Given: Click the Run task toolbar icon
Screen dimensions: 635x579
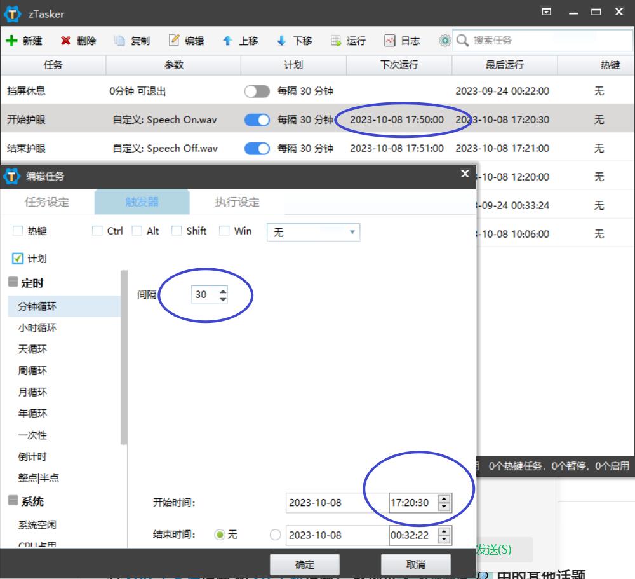Looking at the screenshot, I should tap(336, 41).
